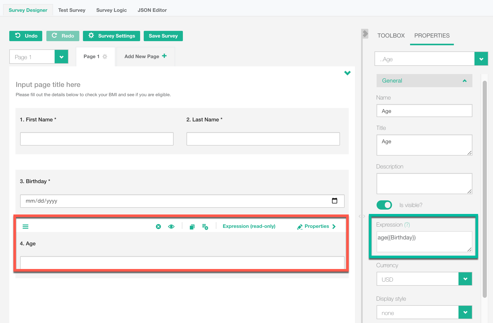Click the Save Survey button

click(x=163, y=36)
